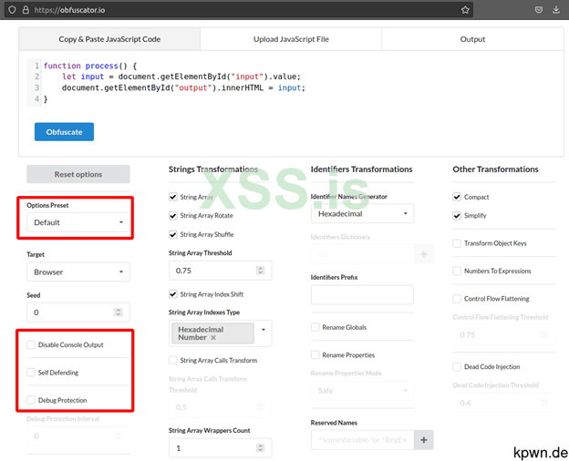Image resolution: width=569 pixels, height=461 pixels.
Task: Open the Options Preset dropdown
Action: 78,222
